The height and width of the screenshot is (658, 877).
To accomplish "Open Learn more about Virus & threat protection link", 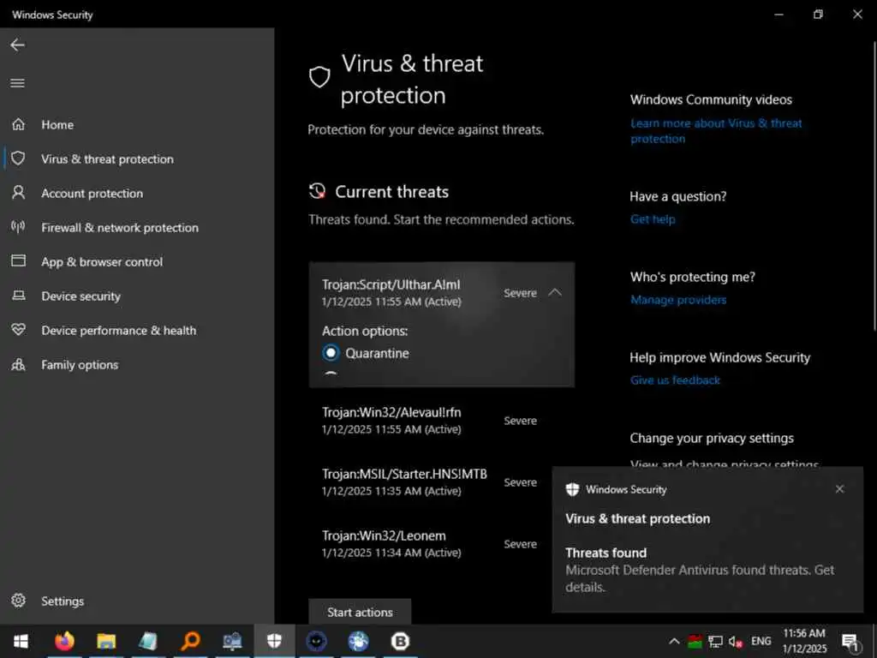I will click(x=716, y=131).
